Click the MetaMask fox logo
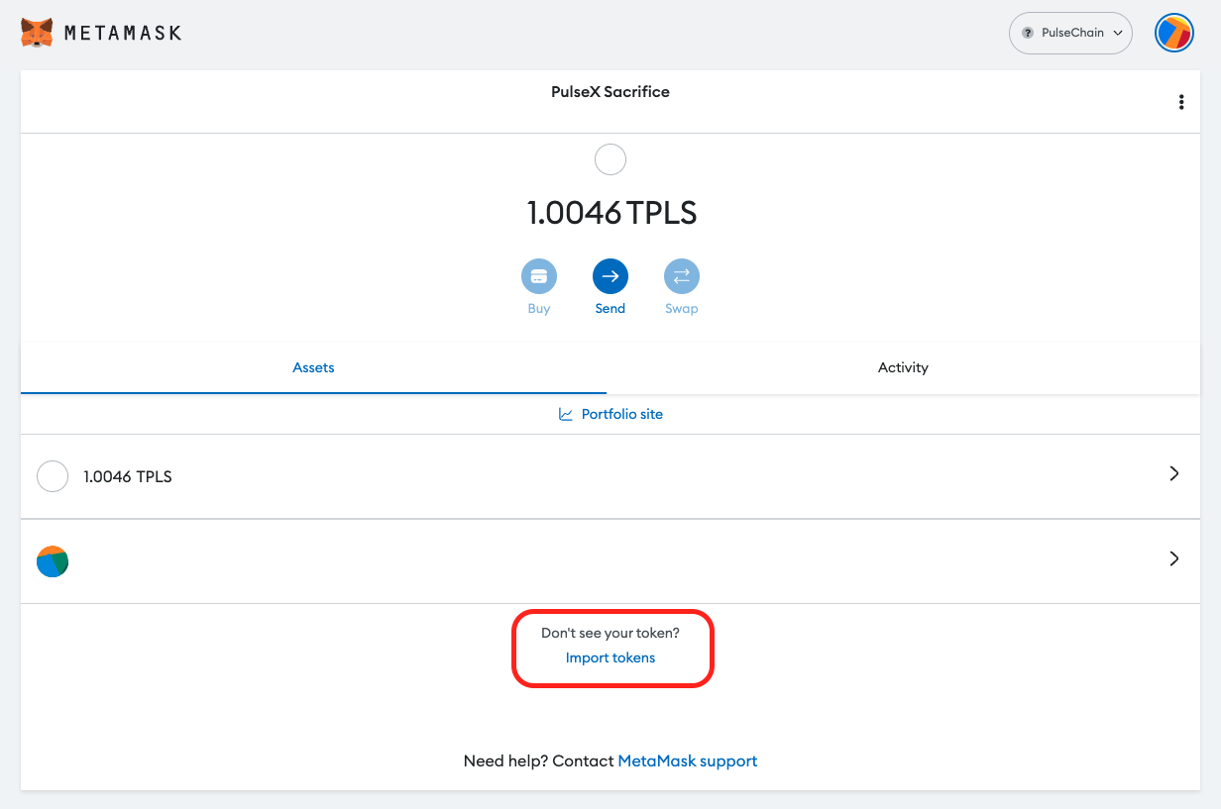 37,33
